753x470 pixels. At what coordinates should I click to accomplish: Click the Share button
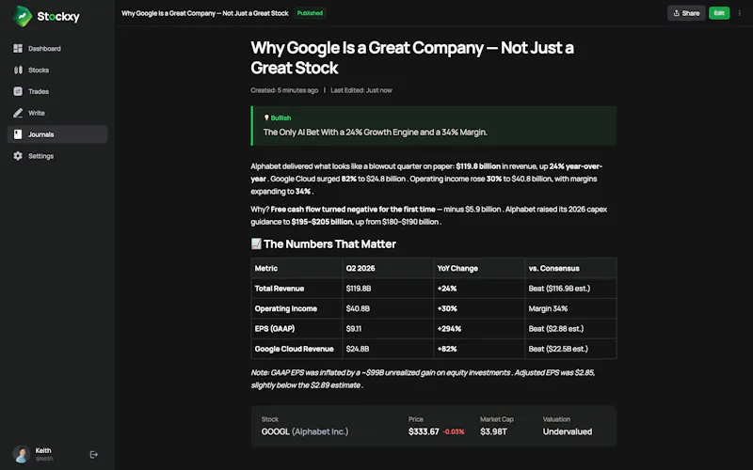pos(686,13)
